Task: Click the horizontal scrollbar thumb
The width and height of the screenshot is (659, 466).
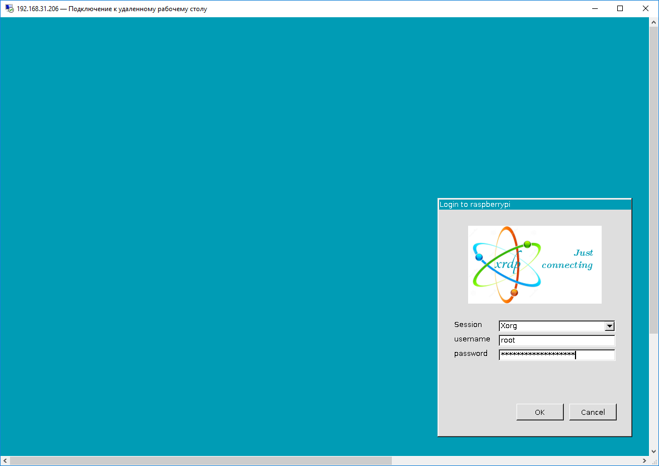Action: click(x=201, y=460)
